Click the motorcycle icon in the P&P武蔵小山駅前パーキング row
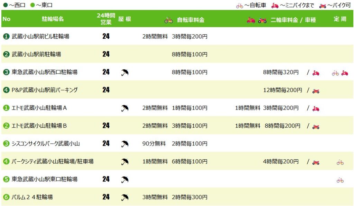 (316, 91)
